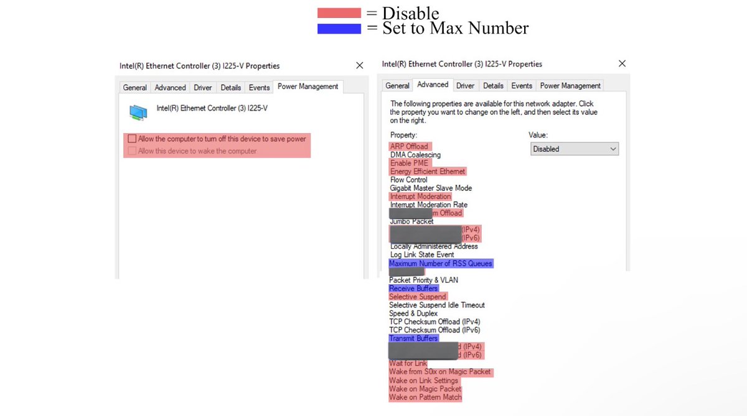Select Selective Suspend Idle Timeout property
747x416 pixels.
click(x=436, y=305)
